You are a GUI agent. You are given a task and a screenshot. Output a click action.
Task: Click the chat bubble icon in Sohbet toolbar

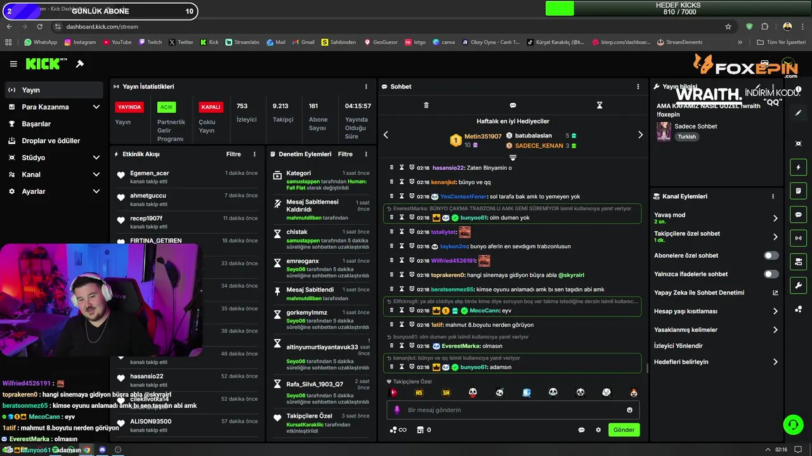pyautogui.click(x=513, y=105)
